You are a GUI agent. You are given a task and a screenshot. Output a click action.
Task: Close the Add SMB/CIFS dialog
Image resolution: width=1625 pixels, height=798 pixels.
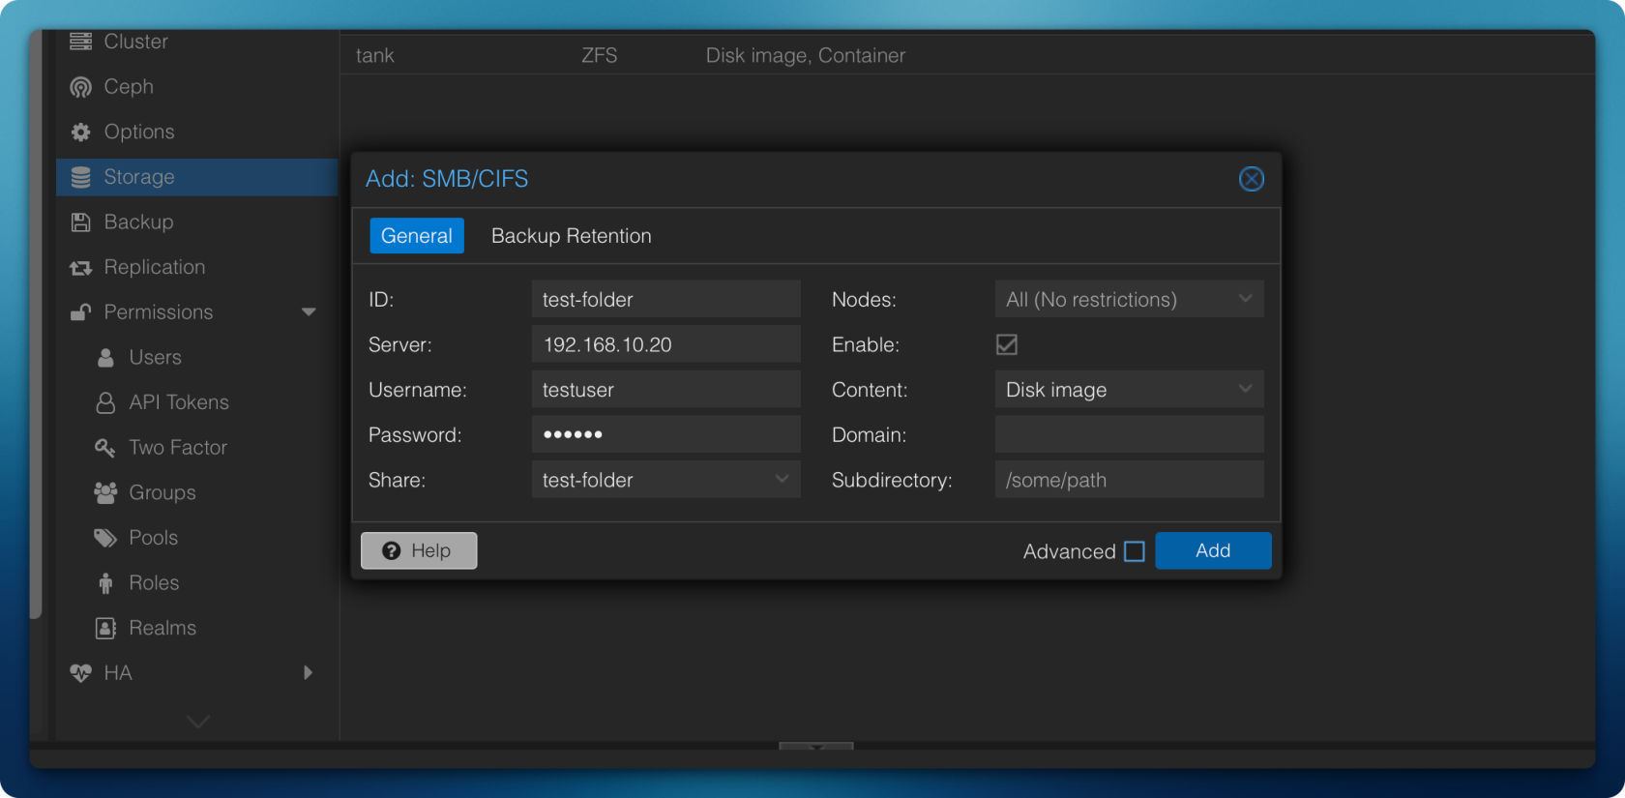tap(1251, 179)
